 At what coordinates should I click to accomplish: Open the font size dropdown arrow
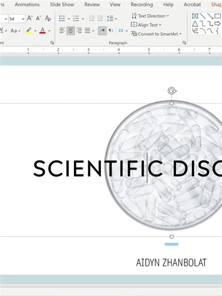pyautogui.click(x=23, y=19)
